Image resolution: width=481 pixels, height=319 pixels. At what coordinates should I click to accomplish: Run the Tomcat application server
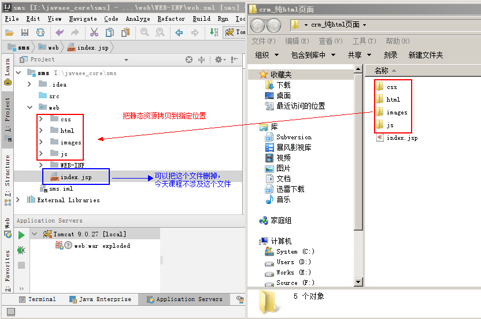[x=21, y=235]
